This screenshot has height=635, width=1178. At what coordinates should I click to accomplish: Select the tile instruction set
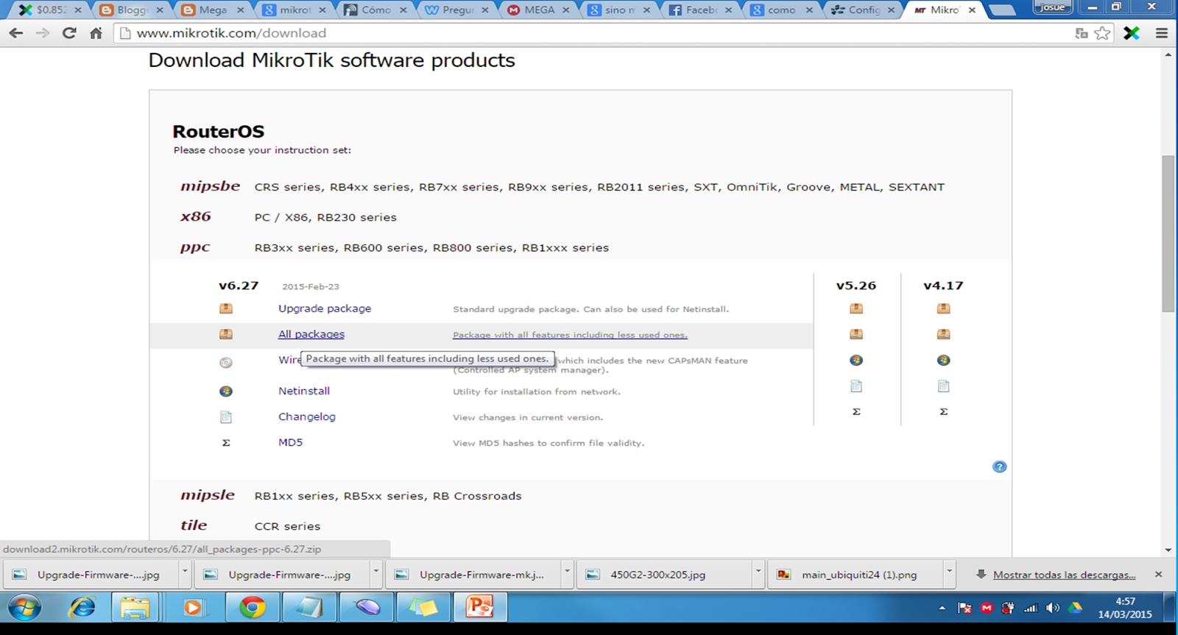tap(194, 525)
